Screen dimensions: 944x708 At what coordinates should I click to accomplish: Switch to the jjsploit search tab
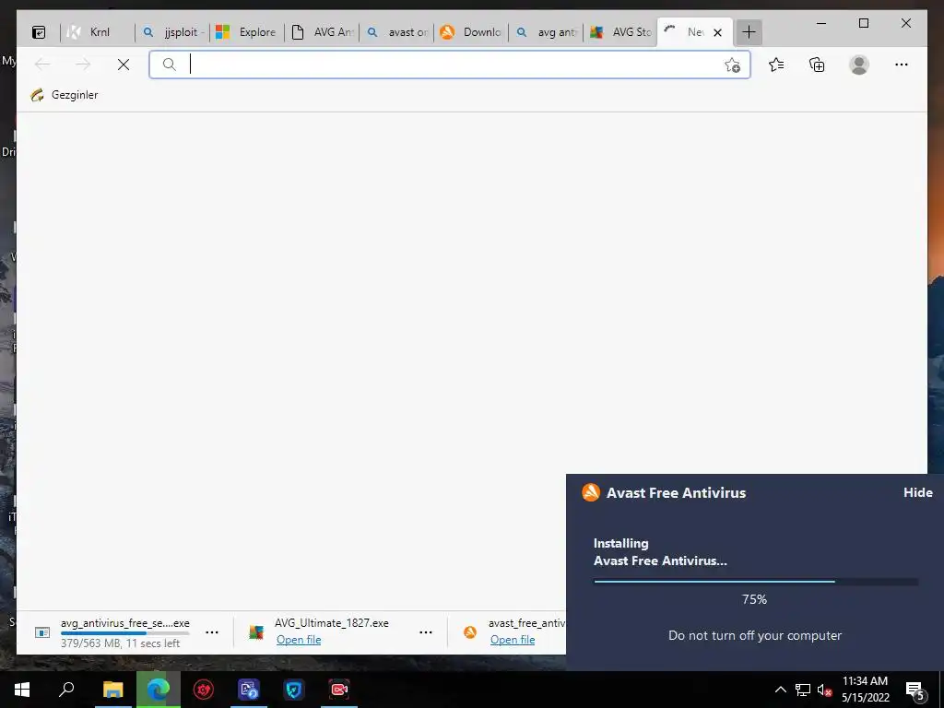(x=172, y=32)
